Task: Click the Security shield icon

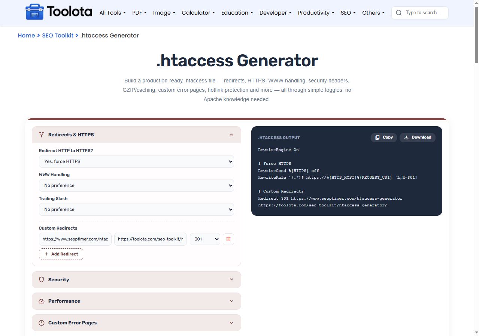Action: pos(42,279)
